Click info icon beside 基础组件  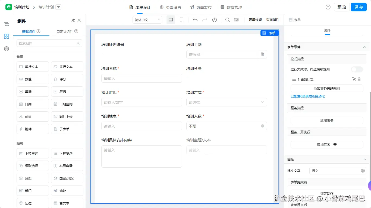click(x=39, y=31)
